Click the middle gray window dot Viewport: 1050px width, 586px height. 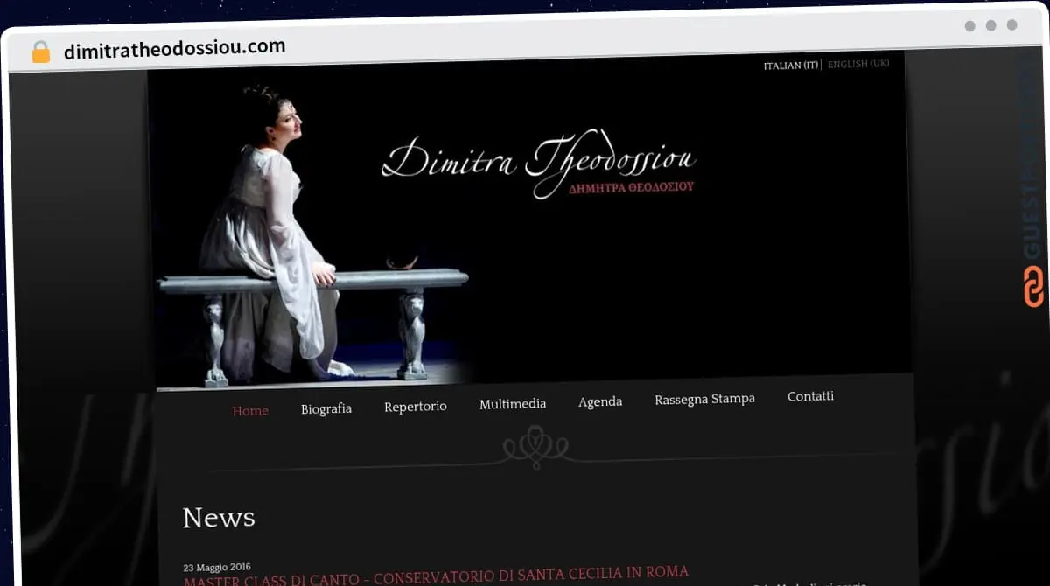click(990, 26)
